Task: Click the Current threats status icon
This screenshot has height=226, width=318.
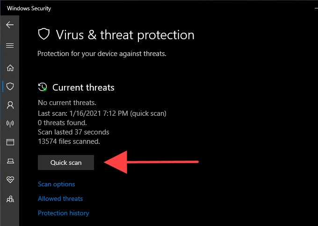Action: click(43, 87)
